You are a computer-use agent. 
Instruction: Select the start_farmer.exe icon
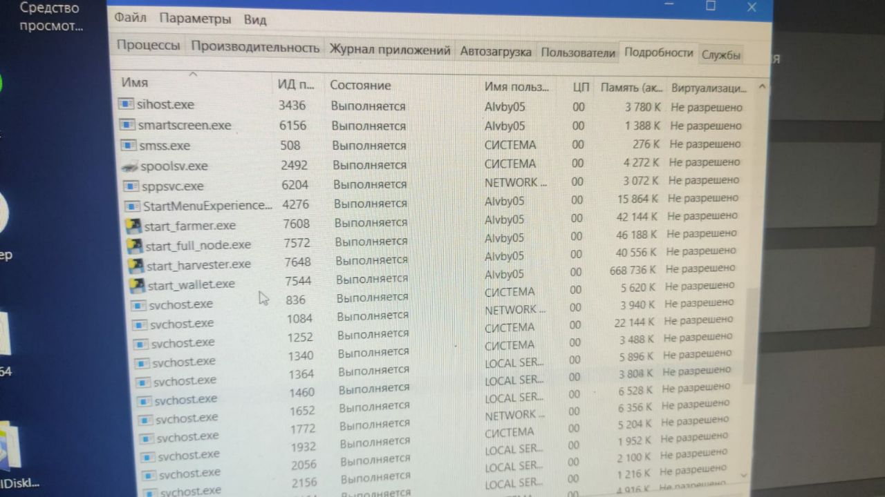point(134,226)
